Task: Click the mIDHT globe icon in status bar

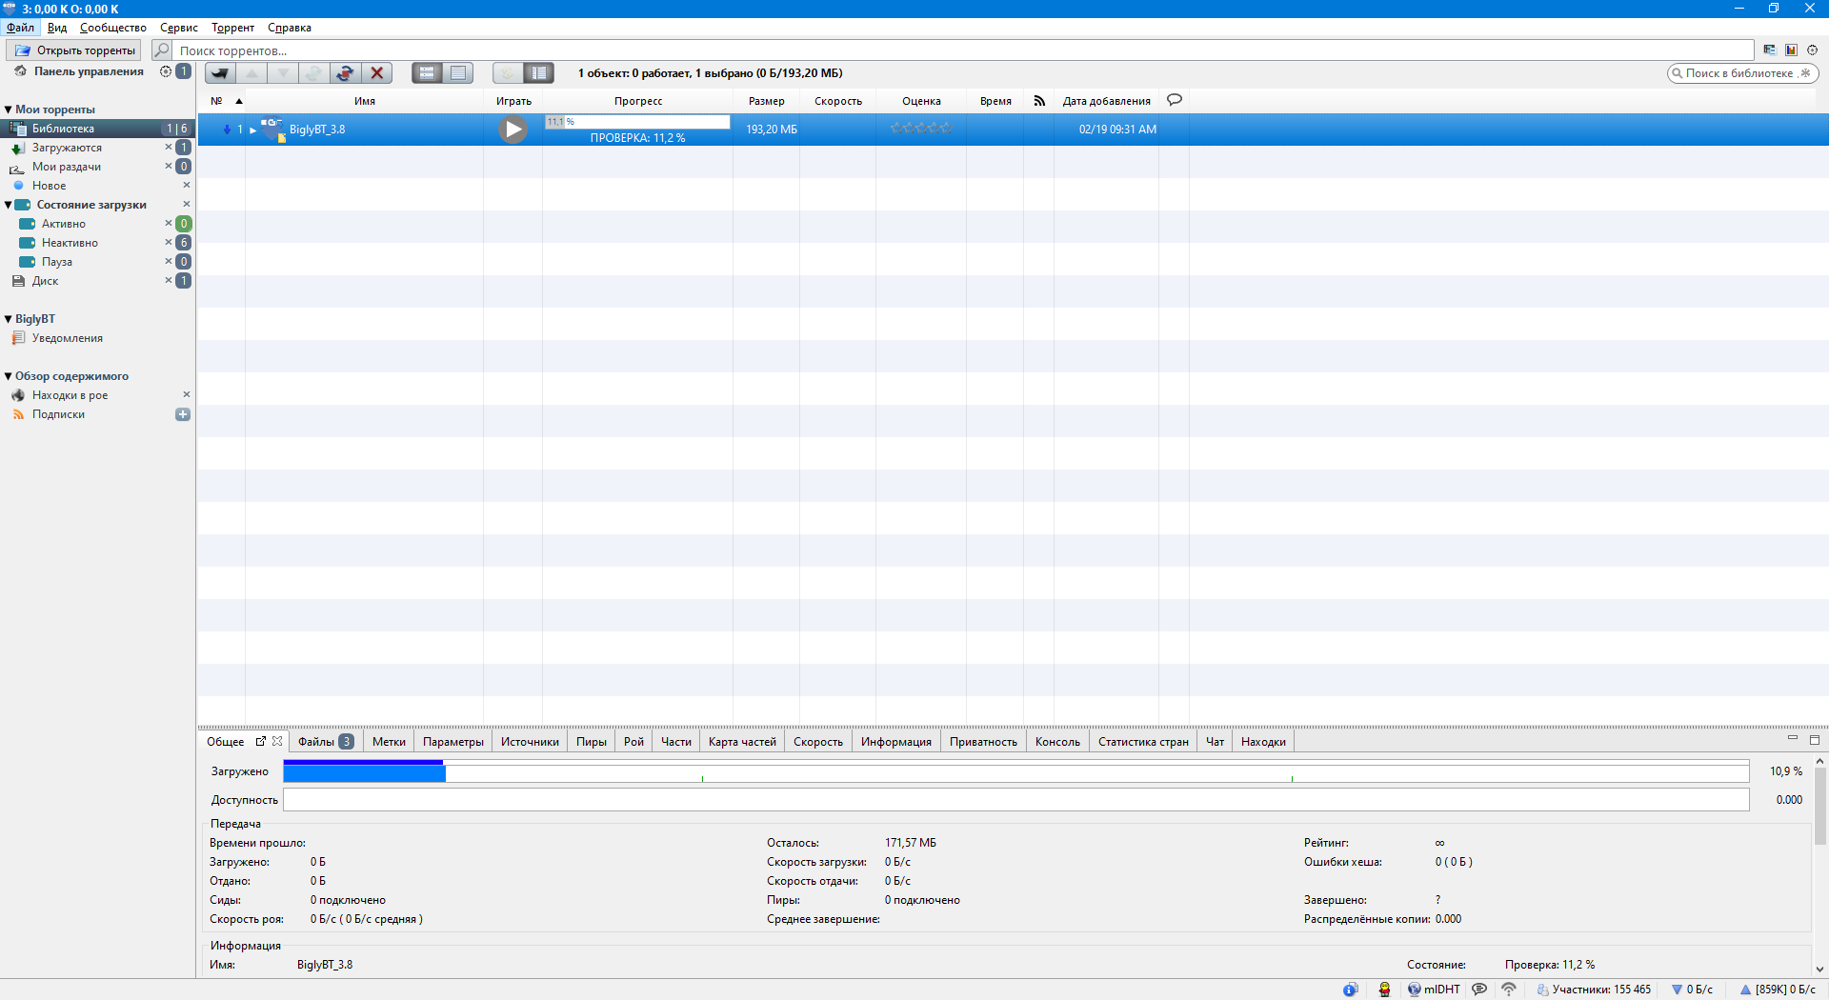Action: click(1415, 990)
